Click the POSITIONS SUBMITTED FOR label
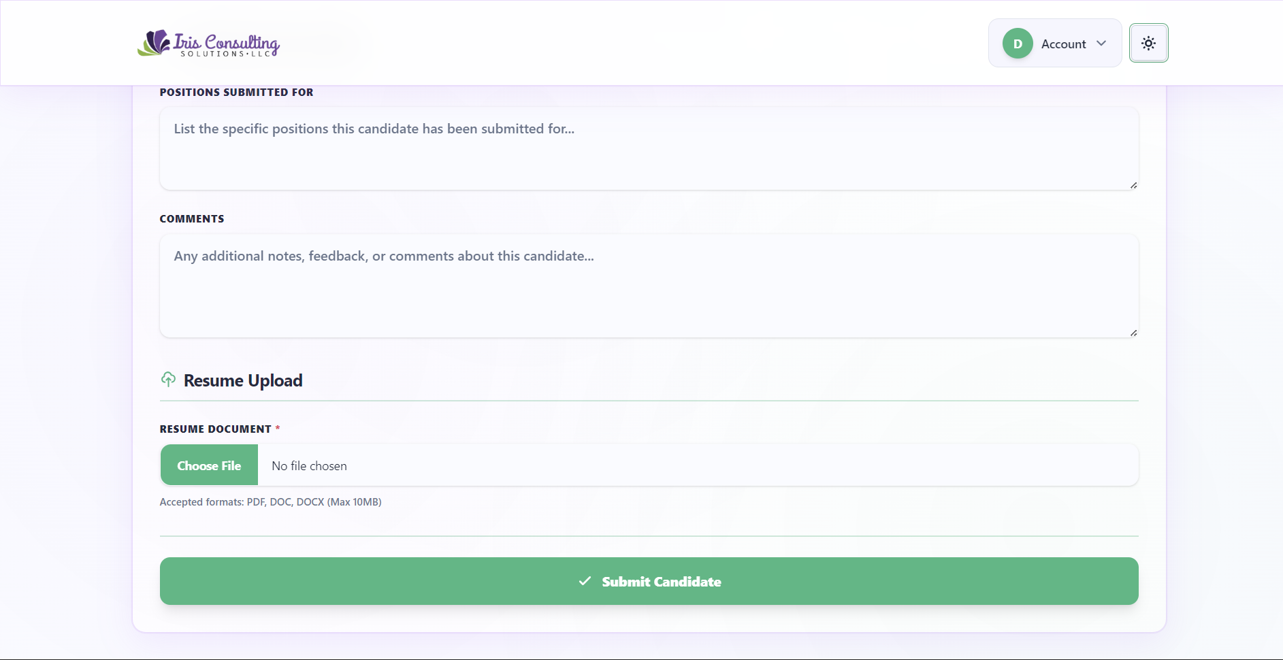The height and width of the screenshot is (660, 1283). coord(236,93)
